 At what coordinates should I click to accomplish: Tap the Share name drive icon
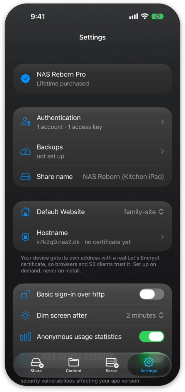click(x=25, y=177)
